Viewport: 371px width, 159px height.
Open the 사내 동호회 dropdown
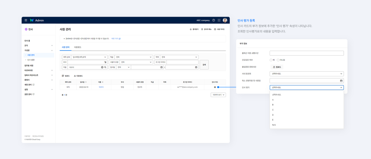[x=307, y=74]
